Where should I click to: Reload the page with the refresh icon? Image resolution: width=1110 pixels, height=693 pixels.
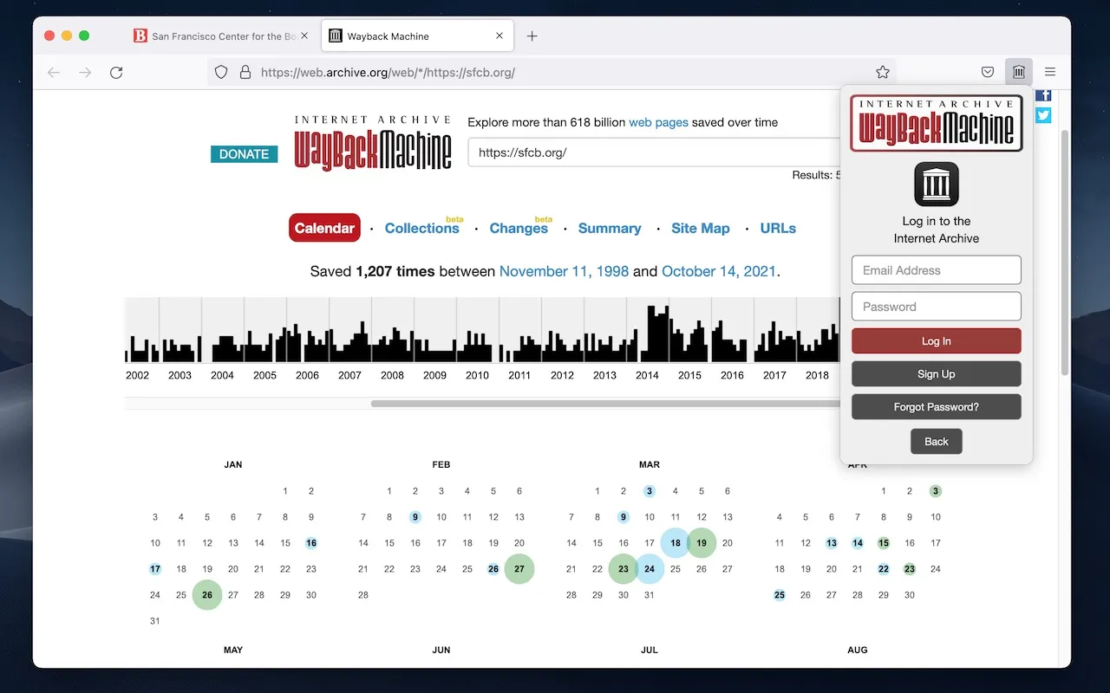[116, 72]
